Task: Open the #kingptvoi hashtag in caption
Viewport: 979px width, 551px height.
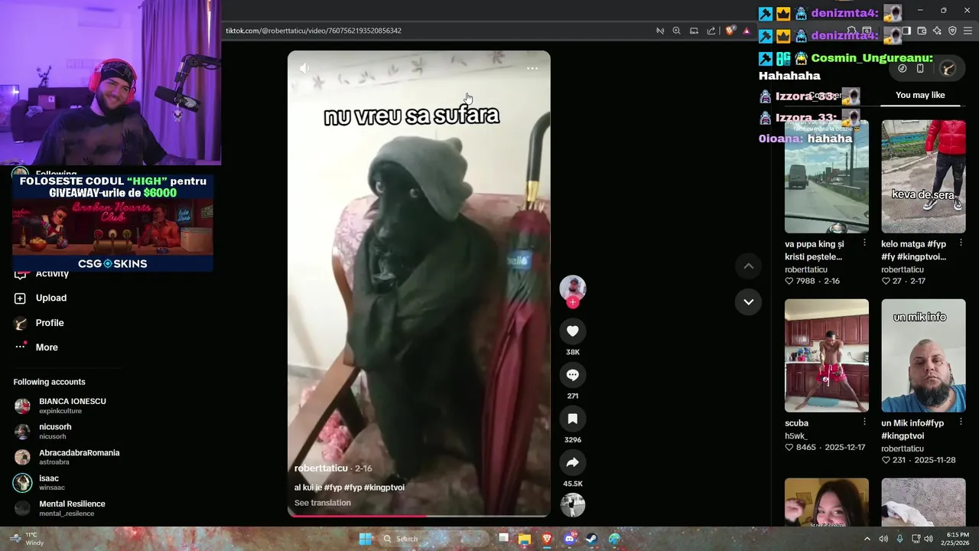Action: coord(384,487)
